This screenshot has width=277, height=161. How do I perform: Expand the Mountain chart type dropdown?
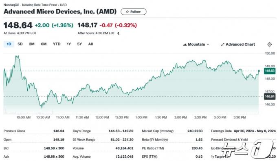(x=196, y=44)
